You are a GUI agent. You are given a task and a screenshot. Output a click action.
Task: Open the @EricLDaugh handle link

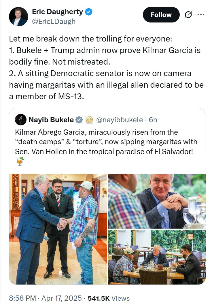(x=54, y=21)
